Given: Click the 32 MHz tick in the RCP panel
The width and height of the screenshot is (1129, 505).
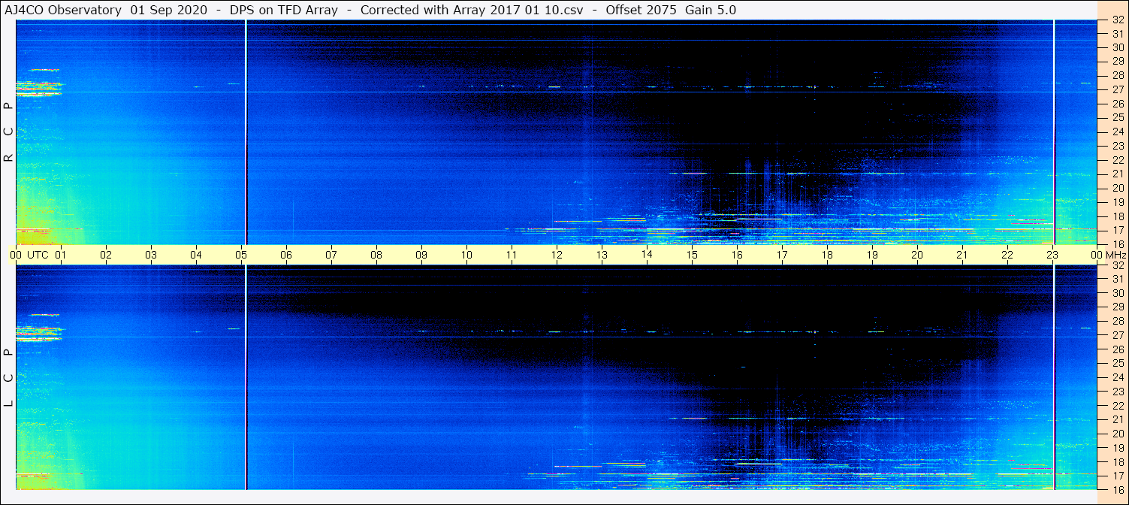Looking at the screenshot, I should pos(1117,20).
